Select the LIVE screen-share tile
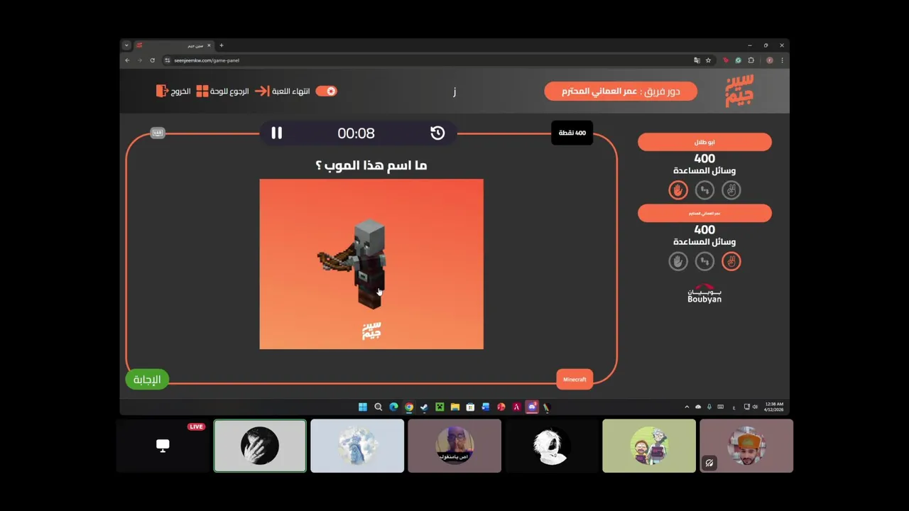The width and height of the screenshot is (909, 511). click(x=163, y=446)
